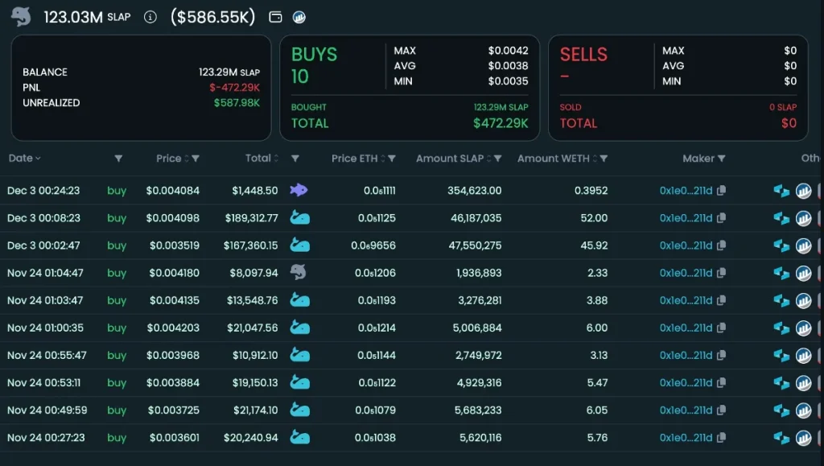Click the price '$0.003601' cell
Image resolution: width=824 pixels, height=466 pixels.
tap(175, 438)
